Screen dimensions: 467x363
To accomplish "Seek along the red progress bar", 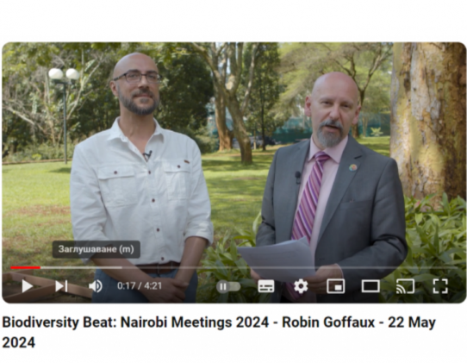I will click(x=233, y=267).
